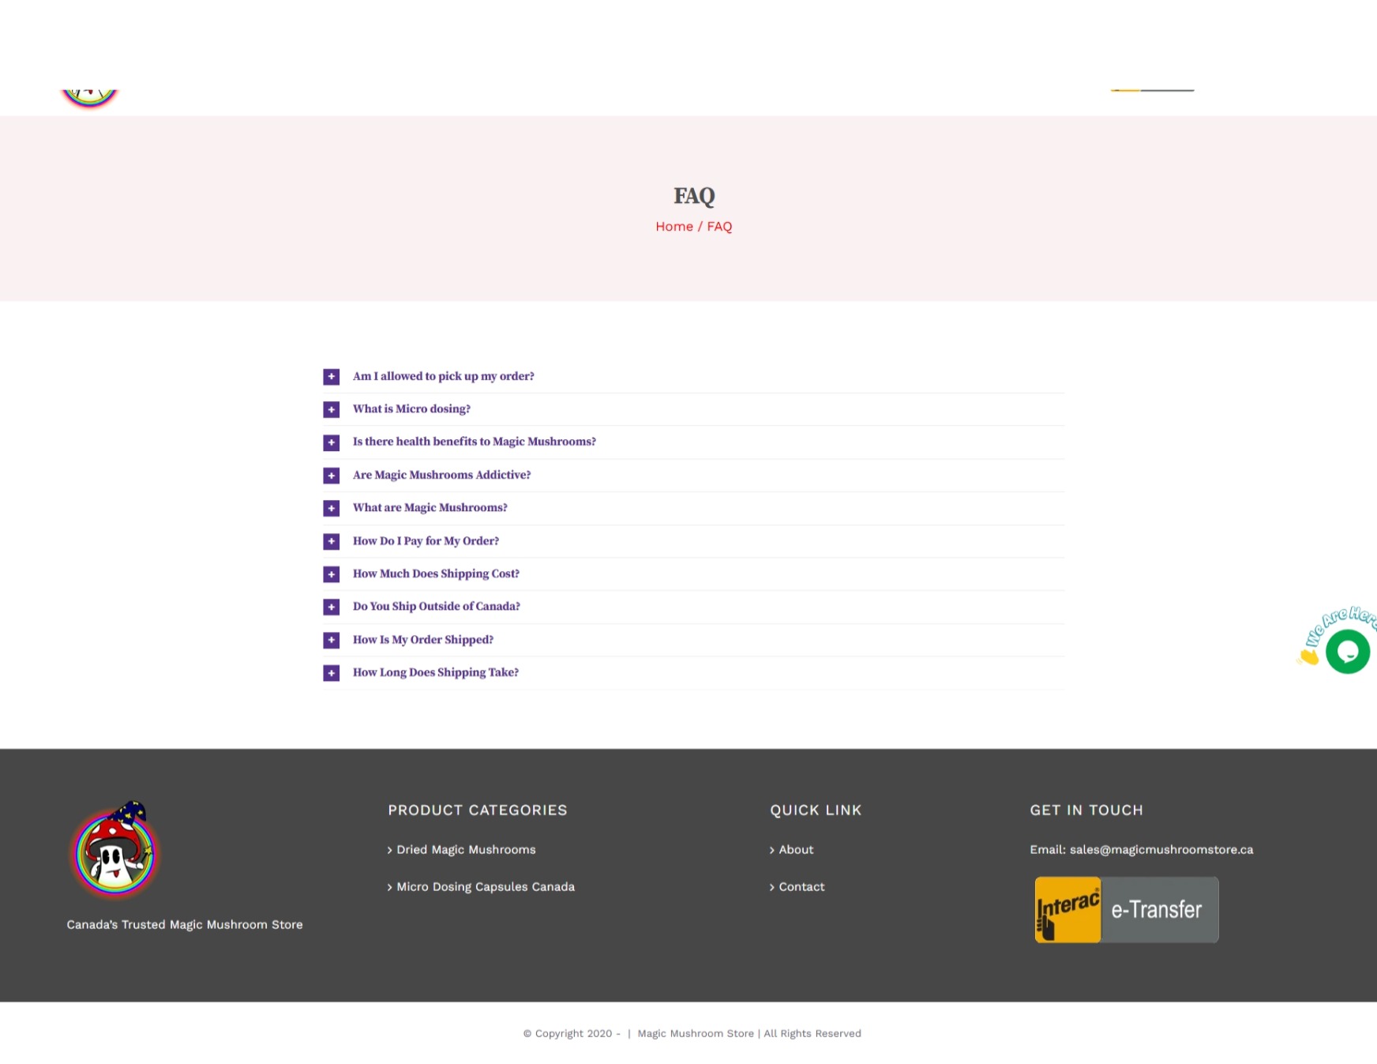Open the green live chat bubble
Screen dimensions: 1377x1064
point(1347,652)
